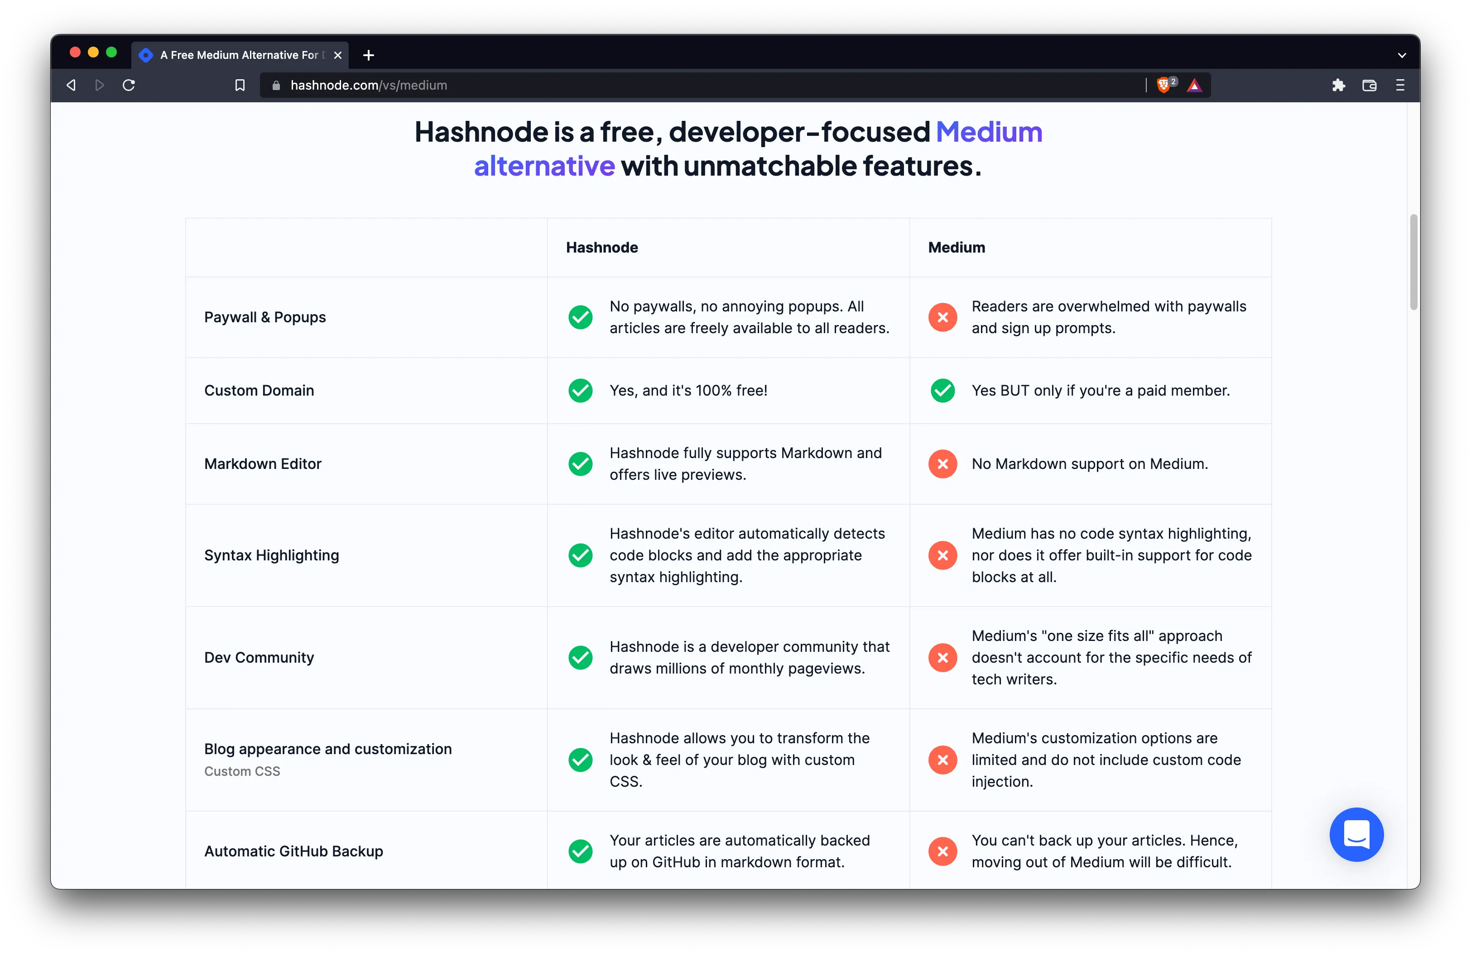Screen dimensions: 1471x956
Task: Click the forward navigation arrow
Action: coord(100,85)
